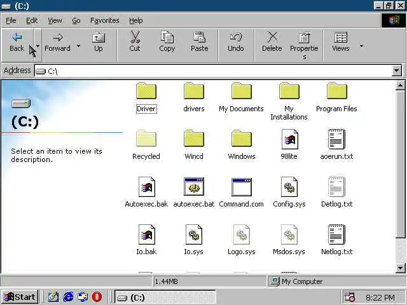
Task: Select the Io.sys file
Action: point(194,240)
